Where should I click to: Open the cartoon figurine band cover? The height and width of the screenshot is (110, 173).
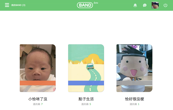134,68
